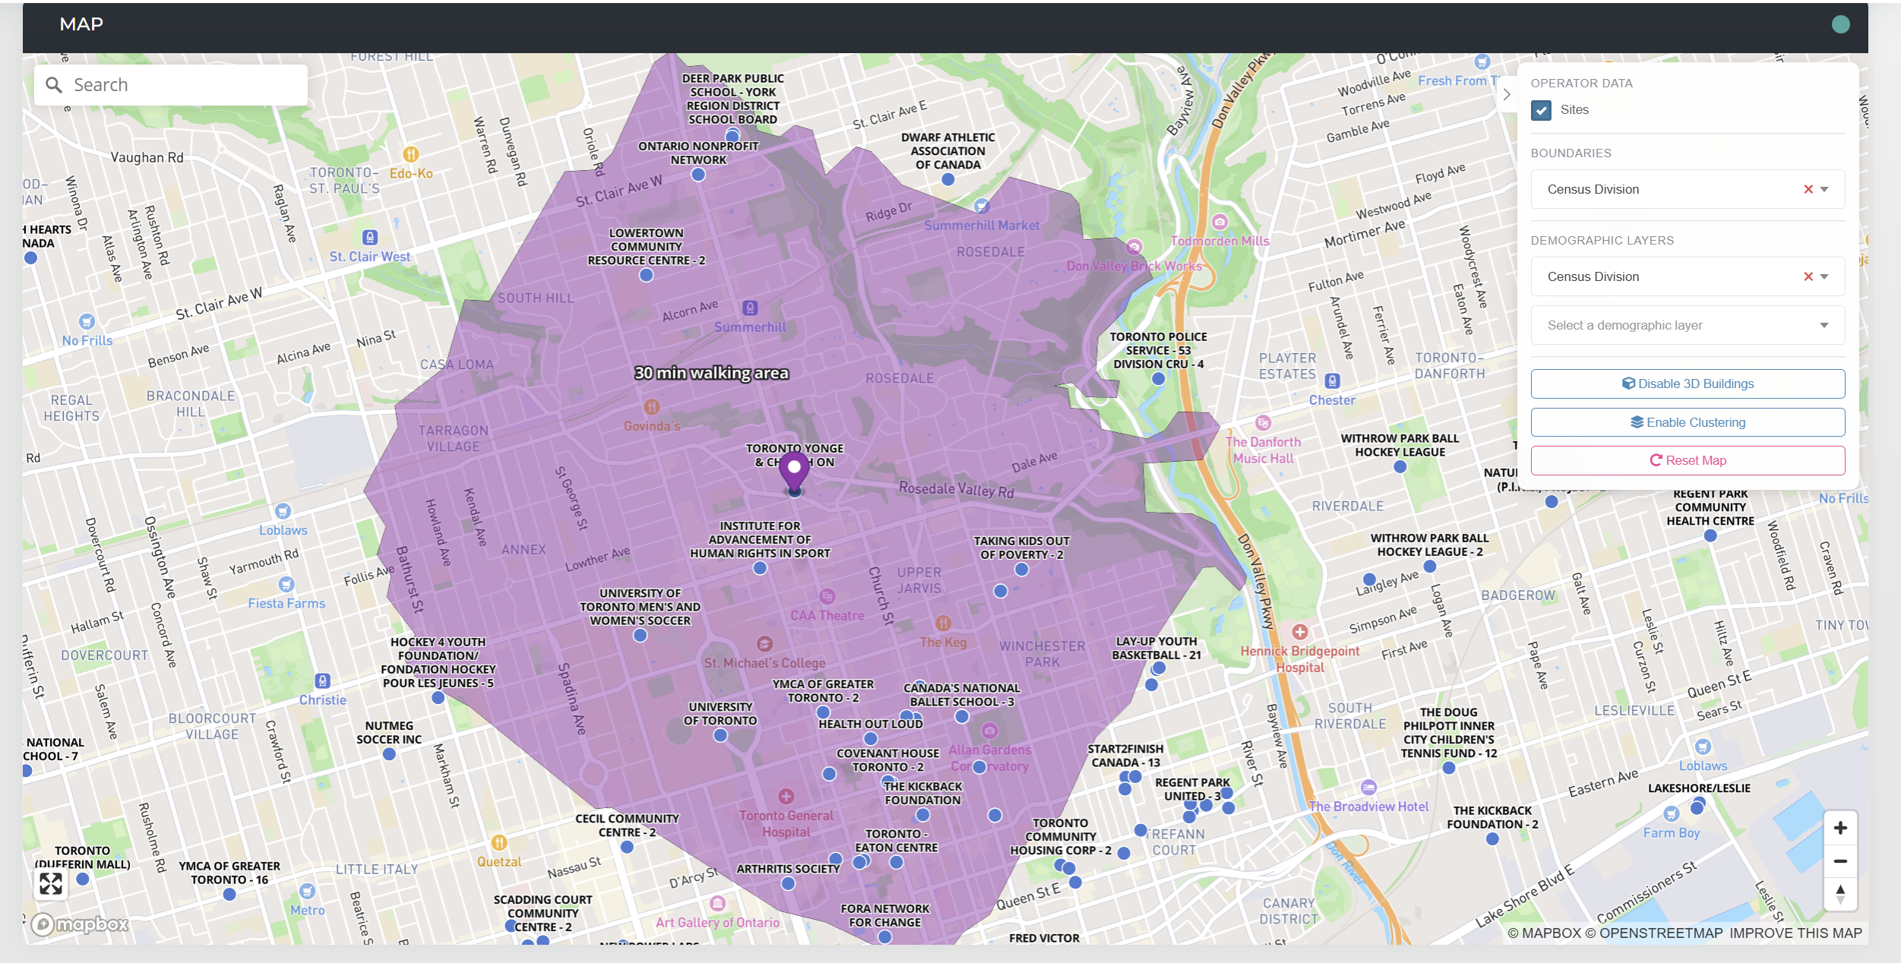Click Regent Park Community Health Centre dot
The image size is (1901, 963).
[1710, 535]
